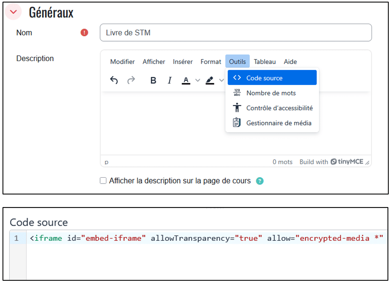Open the Afficher menu
Image resolution: width=390 pixels, height=282 pixels.
click(x=154, y=61)
